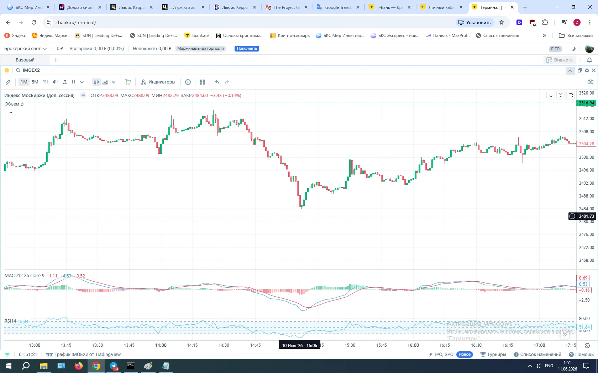The height and width of the screenshot is (373, 598).
Task: Open Telegram from the taskbar
Action: [x=114, y=366]
